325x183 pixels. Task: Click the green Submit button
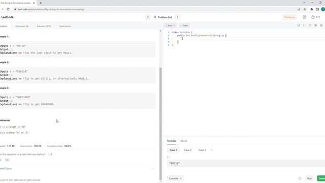[321, 178]
